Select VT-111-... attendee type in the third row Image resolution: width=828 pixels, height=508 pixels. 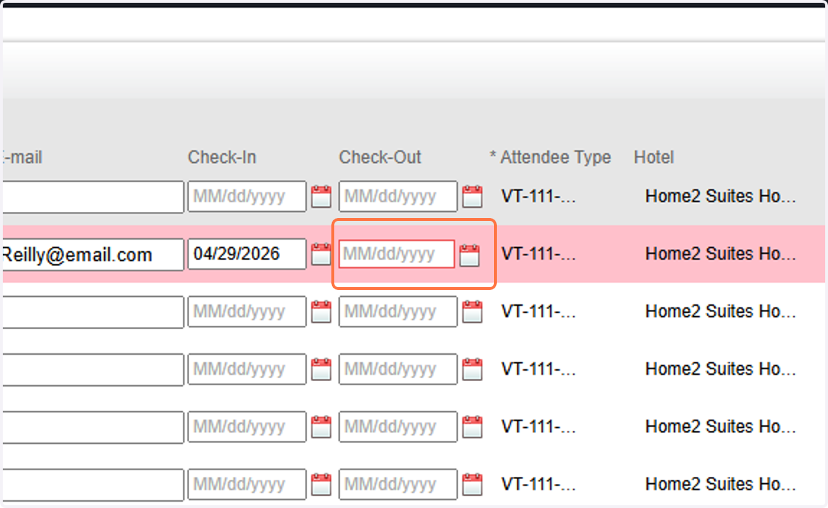539,312
